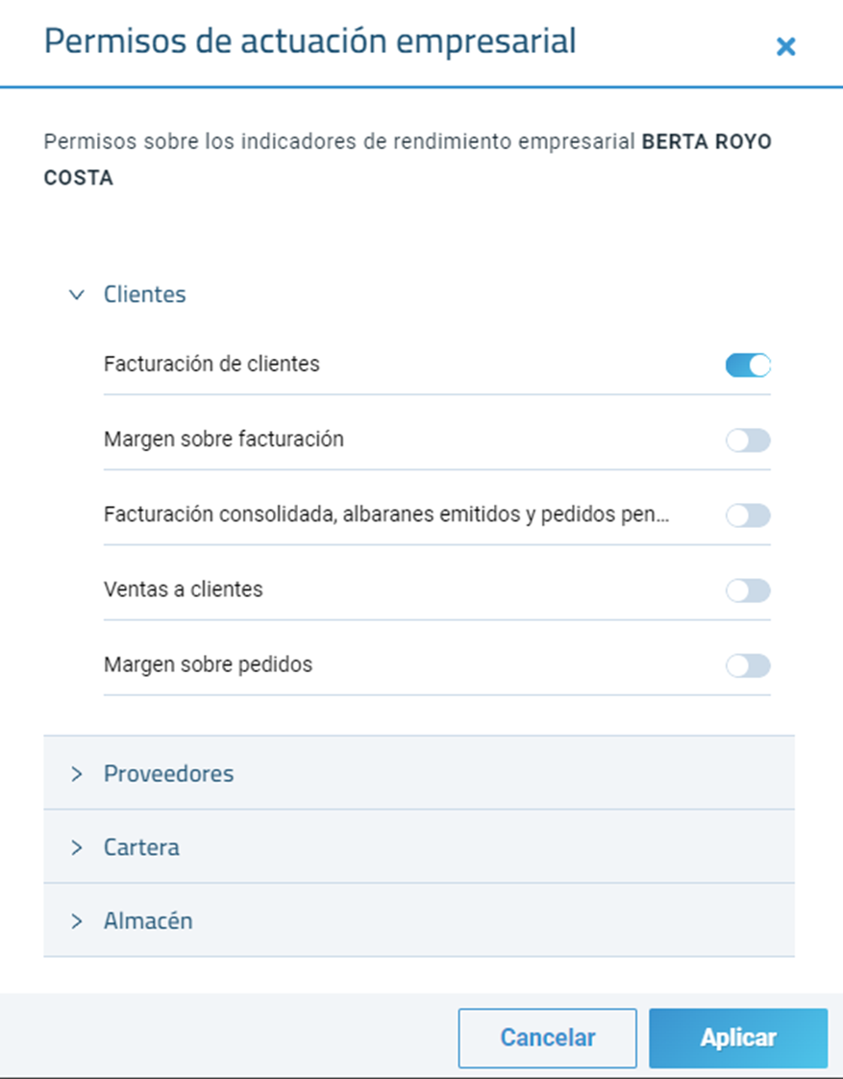Close the Permisos de actuación empresarial dialog
Image resolution: width=843 pixels, height=1079 pixels.
[785, 47]
